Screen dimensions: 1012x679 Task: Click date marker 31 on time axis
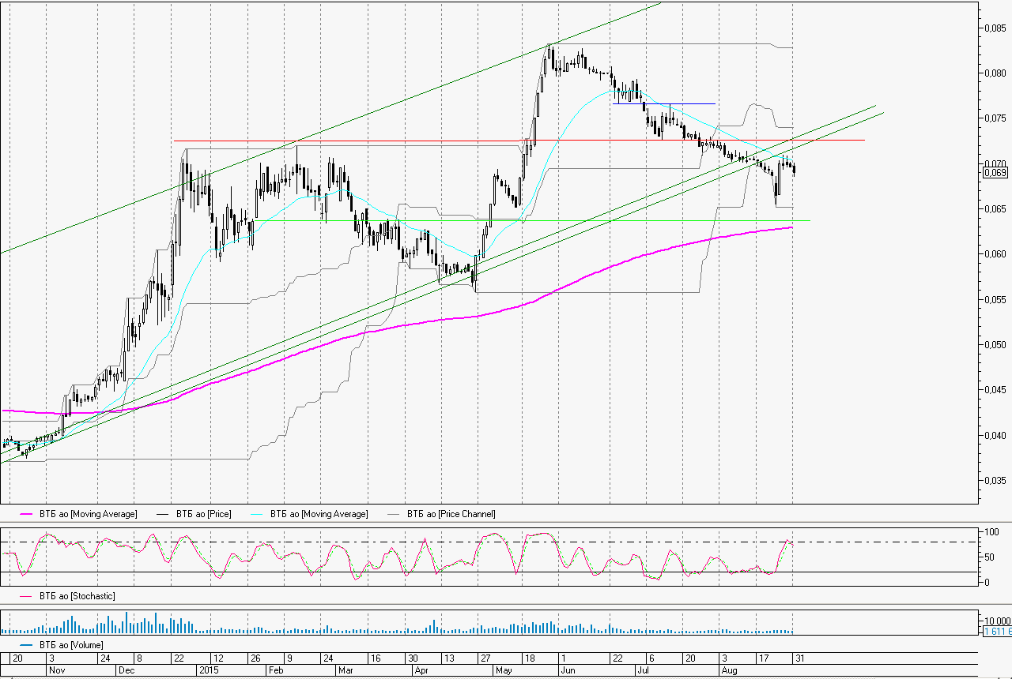tap(800, 658)
